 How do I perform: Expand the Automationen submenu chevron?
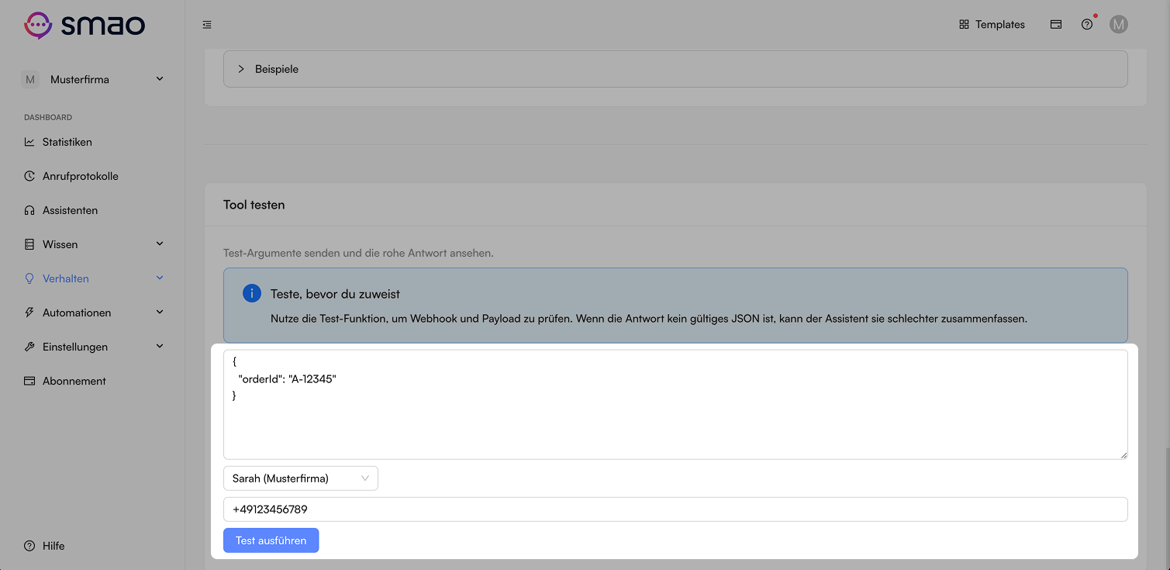pos(160,312)
